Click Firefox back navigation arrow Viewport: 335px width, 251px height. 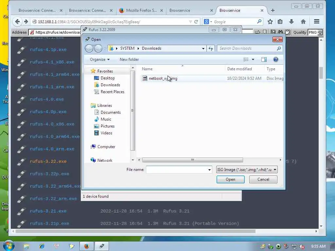tap(17, 22)
